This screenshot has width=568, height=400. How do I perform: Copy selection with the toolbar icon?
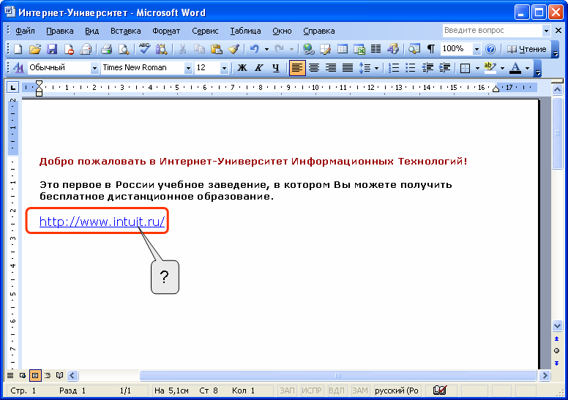[199, 49]
